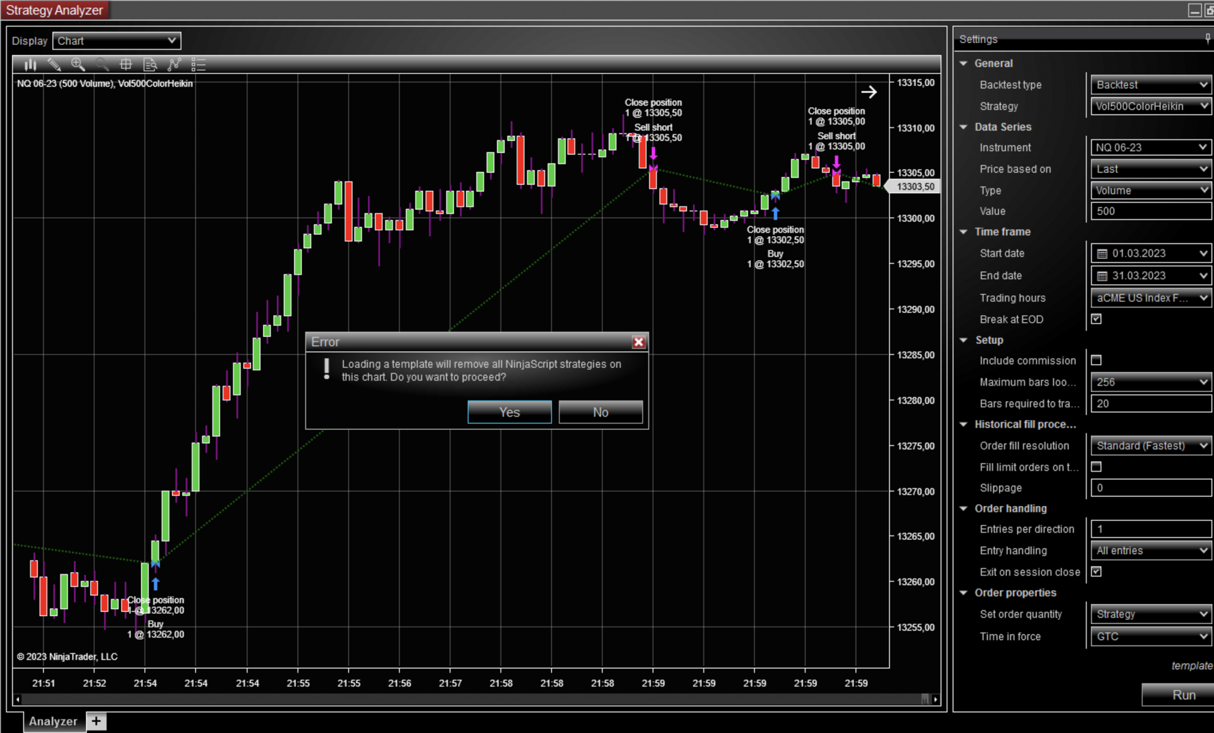The width and height of the screenshot is (1214, 733).
Task: Open the data box document icon
Action: point(150,64)
